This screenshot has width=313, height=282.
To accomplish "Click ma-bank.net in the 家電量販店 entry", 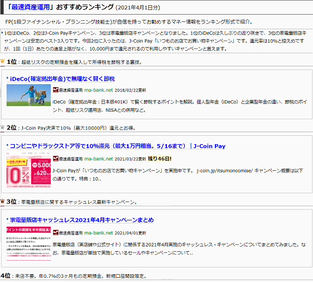I will click(x=99, y=233).
